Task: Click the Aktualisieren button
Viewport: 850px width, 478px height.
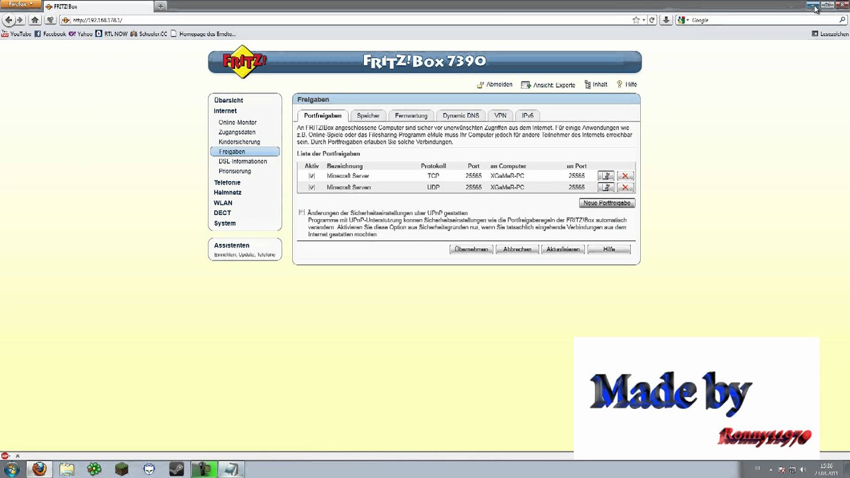Action: [x=563, y=249]
